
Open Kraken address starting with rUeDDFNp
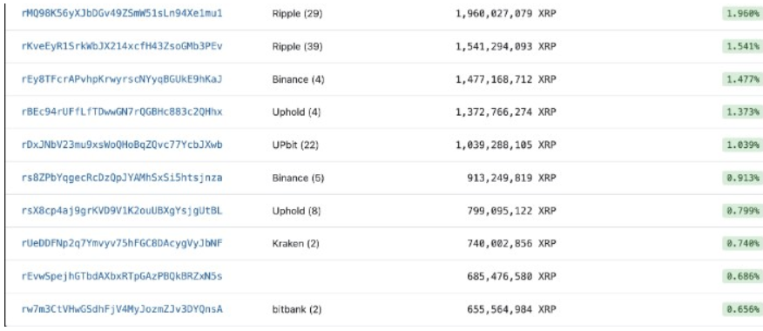(122, 243)
